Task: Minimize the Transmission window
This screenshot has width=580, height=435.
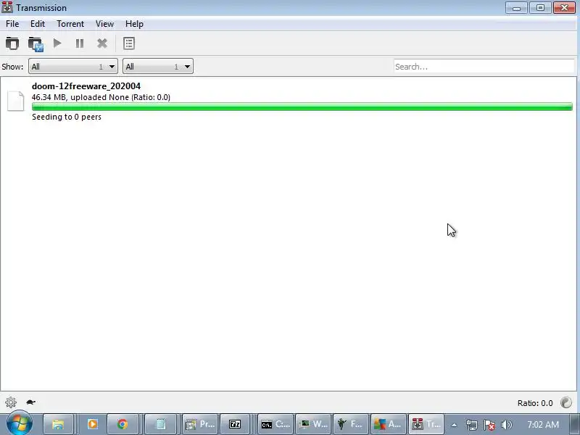Action: coord(516,8)
